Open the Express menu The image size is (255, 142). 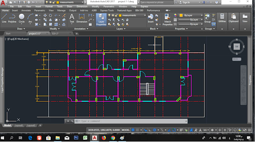pyautogui.click(x=144, y=7)
